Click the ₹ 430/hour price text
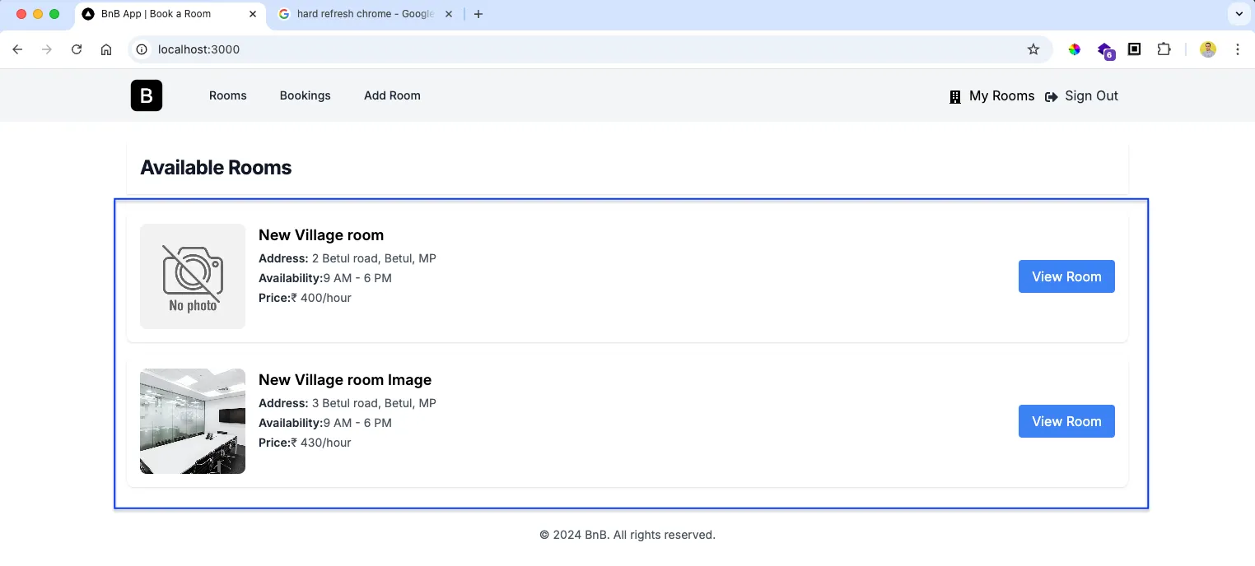The height and width of the screenshot is (566, 1255). [x=321, y=443]
